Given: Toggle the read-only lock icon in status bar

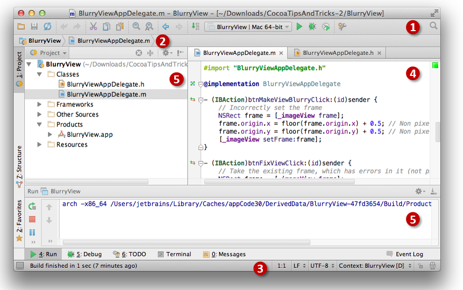Looking at the screenshot, I should click(x=421, y=266).
